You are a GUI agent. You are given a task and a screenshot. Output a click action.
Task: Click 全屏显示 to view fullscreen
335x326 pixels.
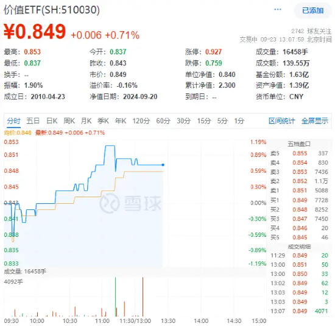click(315, 121)
